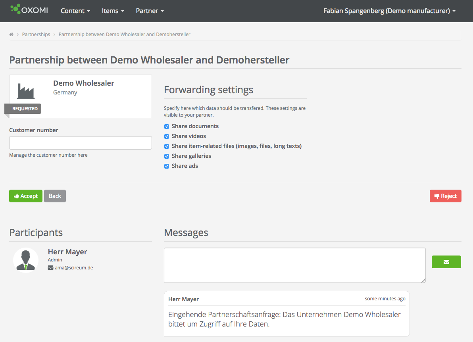Viewport: 473px width, 342px height.
Task: Click the Demo Wholesaler factory icon
Action: [x=26, y=91]
